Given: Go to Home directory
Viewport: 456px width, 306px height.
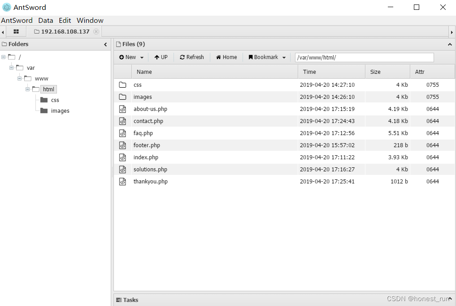Looking at the screenshot, I should pos(226,57).
